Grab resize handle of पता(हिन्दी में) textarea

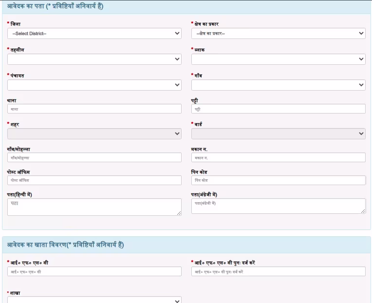[x=179, y=213]
